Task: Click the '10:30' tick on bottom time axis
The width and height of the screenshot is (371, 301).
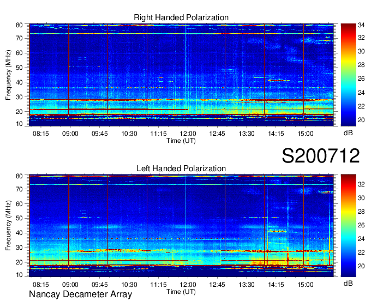Action: tap(129, 285)
